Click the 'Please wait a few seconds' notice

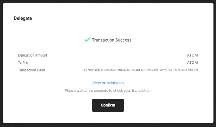[108, 90]
